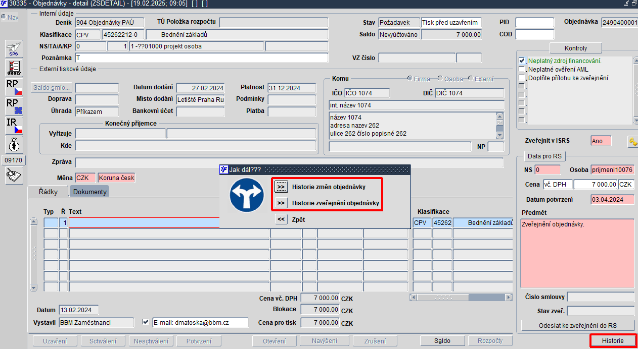Click the PID input field
638x349 pixels.
[x=534, y=22]
